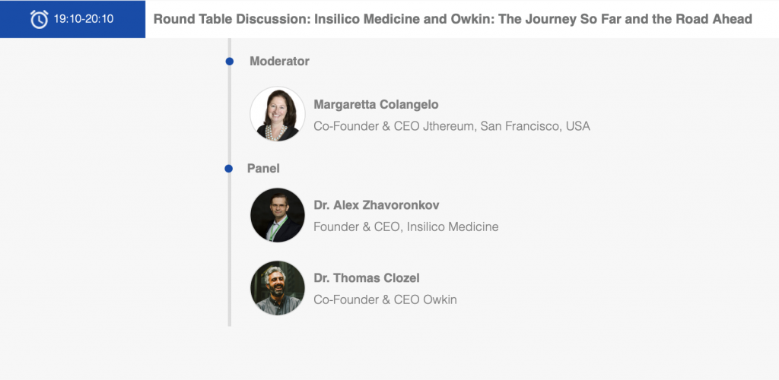Click the name Dr. Thomas Clozel
This screenshot has width=779, height=380.
[x=367, y=278]
